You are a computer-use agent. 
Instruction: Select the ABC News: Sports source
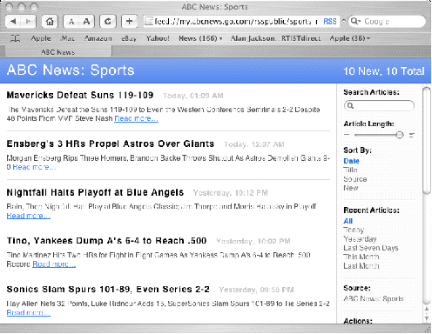(374, 298)
